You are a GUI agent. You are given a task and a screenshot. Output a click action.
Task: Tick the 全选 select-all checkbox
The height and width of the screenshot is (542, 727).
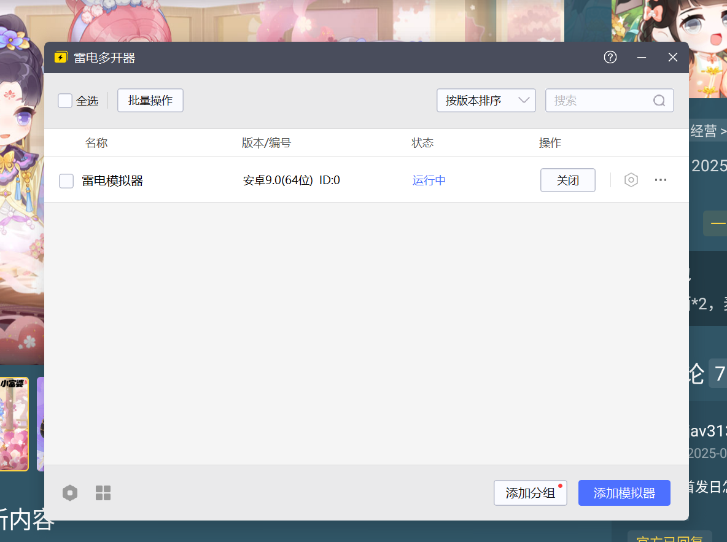pos(65,101)
